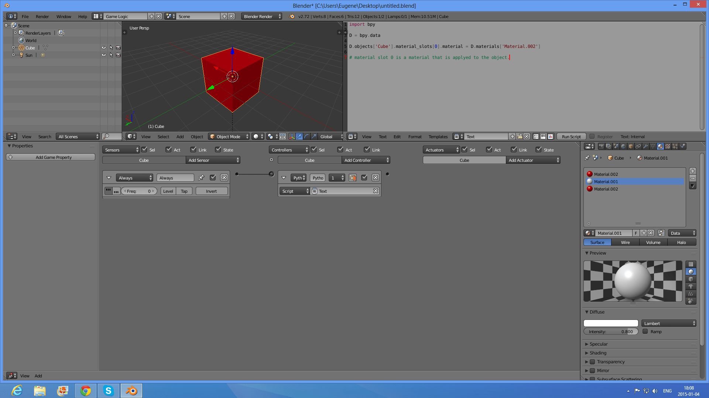Toggle the Ramp checkbox under Diffuse

(645, 331)
